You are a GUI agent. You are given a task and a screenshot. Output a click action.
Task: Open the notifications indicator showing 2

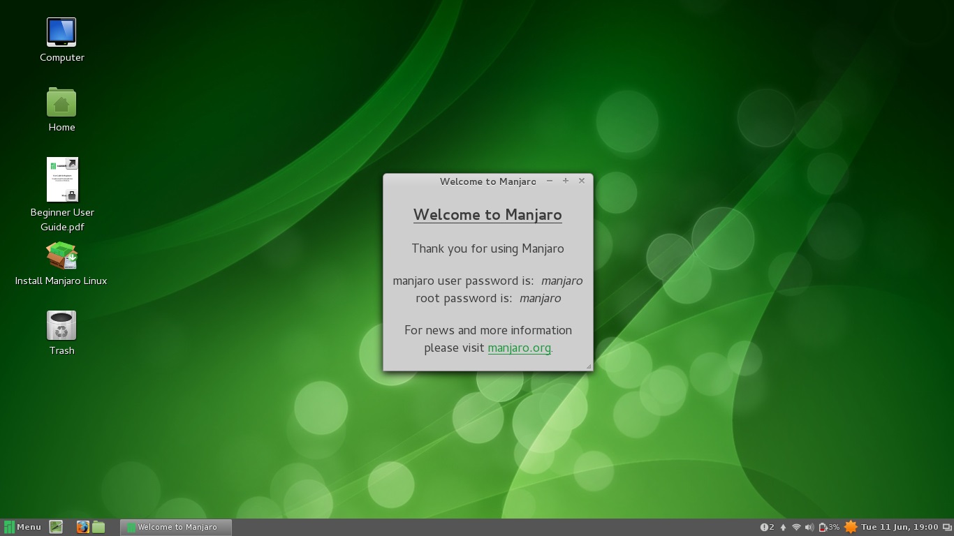tap(767, 527)
